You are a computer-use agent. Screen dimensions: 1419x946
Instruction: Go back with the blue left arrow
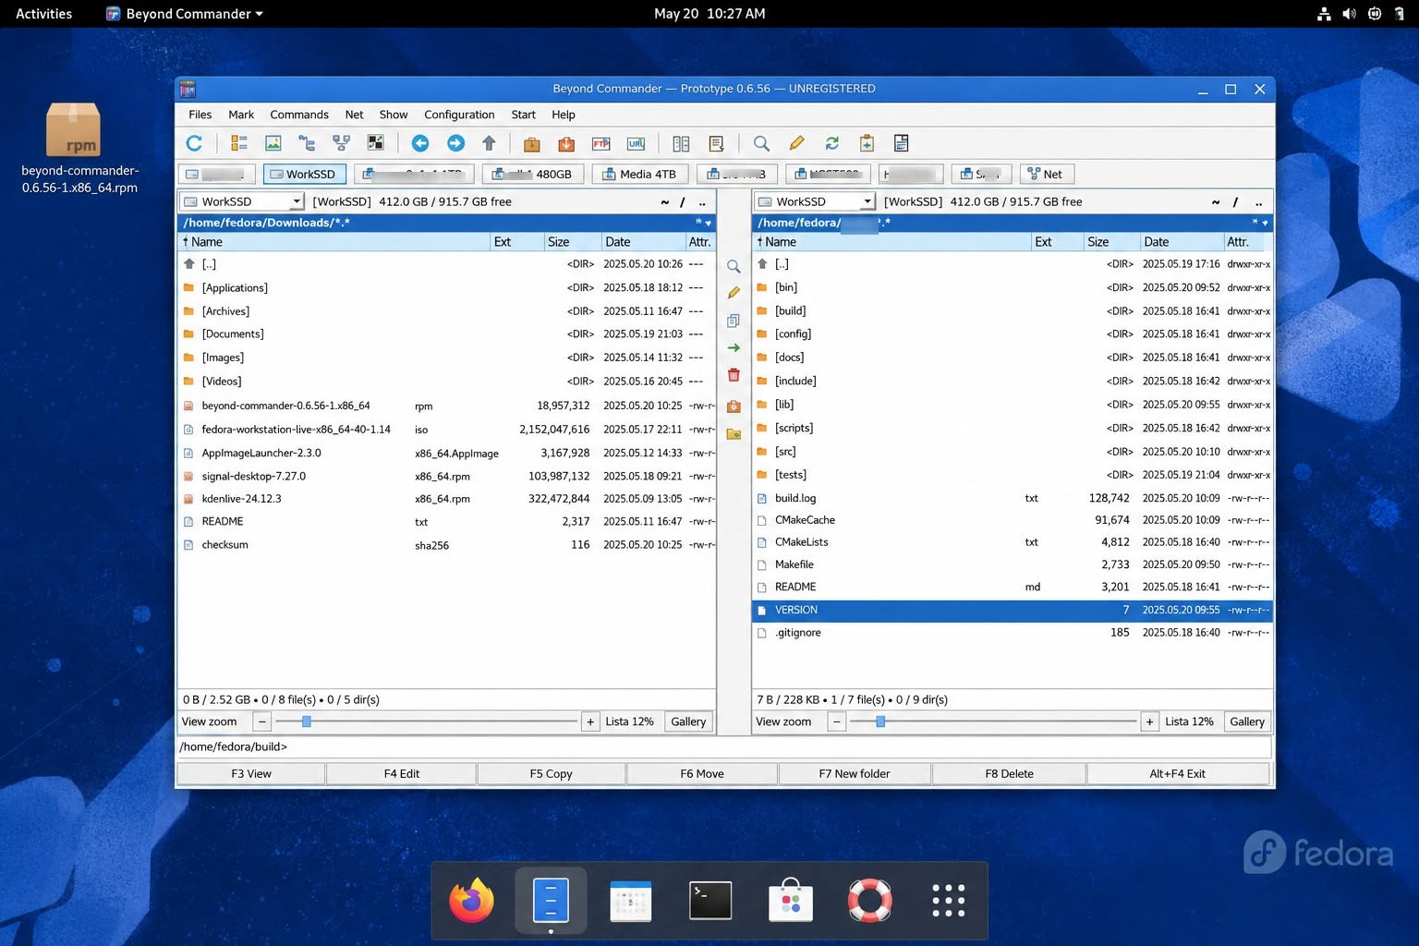coord(420,143)
